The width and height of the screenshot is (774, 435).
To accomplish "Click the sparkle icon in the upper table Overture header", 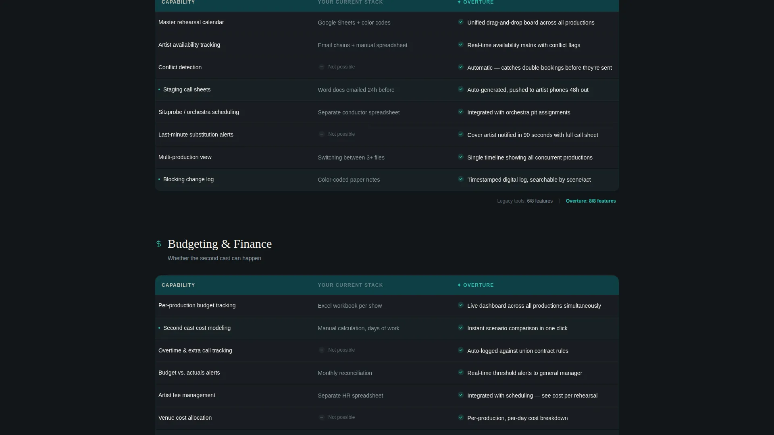I will click(x=459, y=2).
